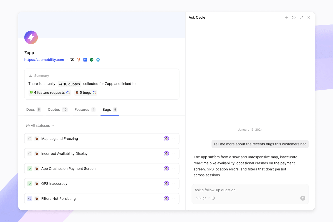Click bug icon on Filters Not Persisting
The height and width of the screenshot is (222, 333).
(37, 199)
